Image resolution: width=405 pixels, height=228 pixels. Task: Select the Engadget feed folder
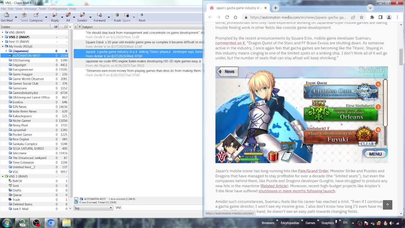click(x=19, y=65)
